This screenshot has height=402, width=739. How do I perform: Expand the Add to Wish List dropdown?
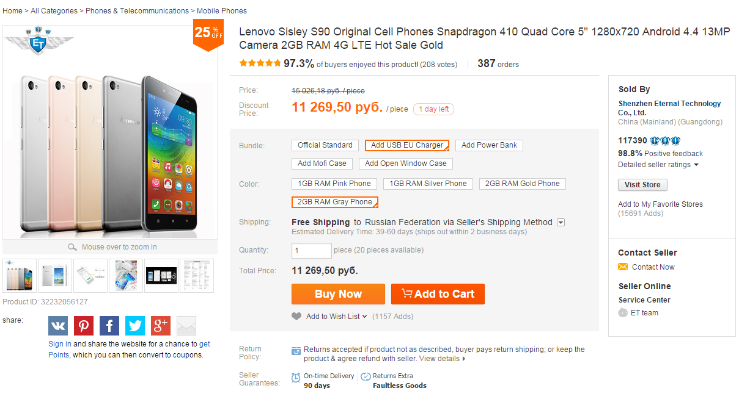click(364, 317)
